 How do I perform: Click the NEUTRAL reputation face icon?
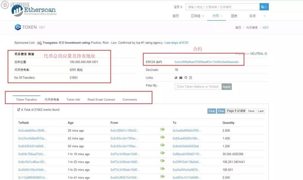[x=266, y=54]
